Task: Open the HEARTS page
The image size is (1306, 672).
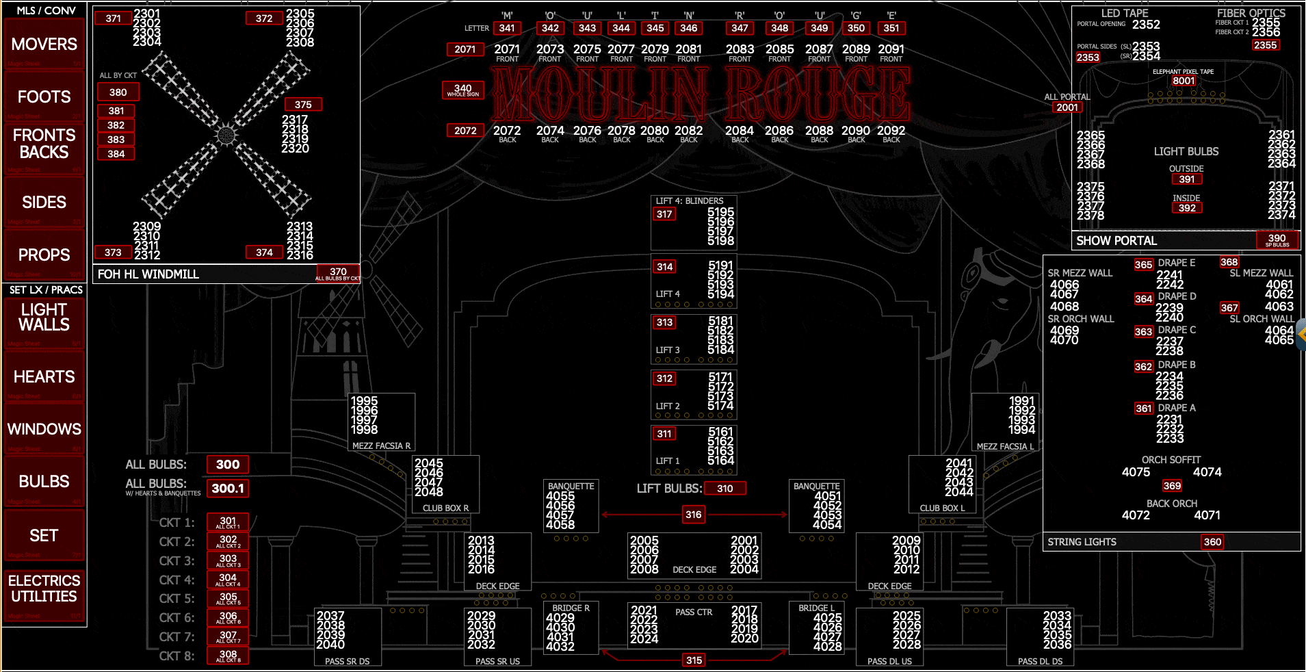Action: (x=44, y=377)
